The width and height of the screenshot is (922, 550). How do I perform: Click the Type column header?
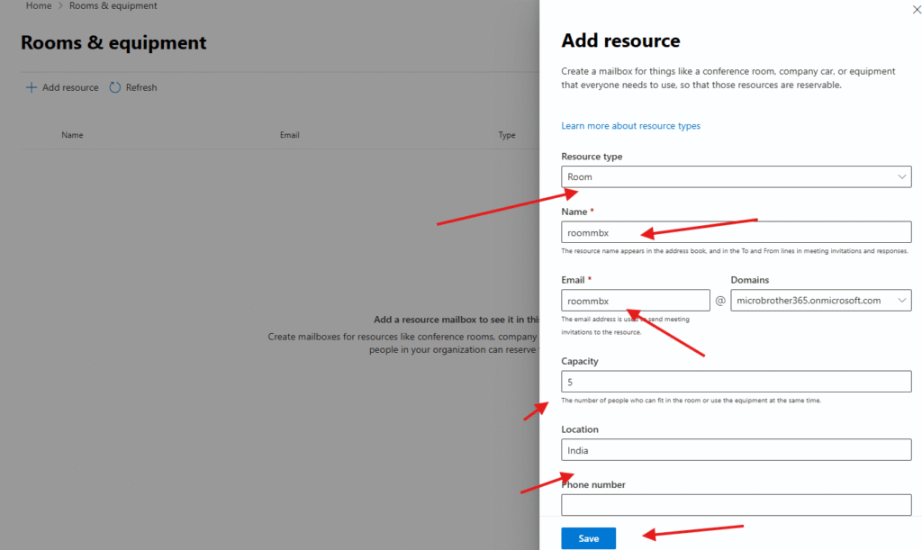point(507,135)
